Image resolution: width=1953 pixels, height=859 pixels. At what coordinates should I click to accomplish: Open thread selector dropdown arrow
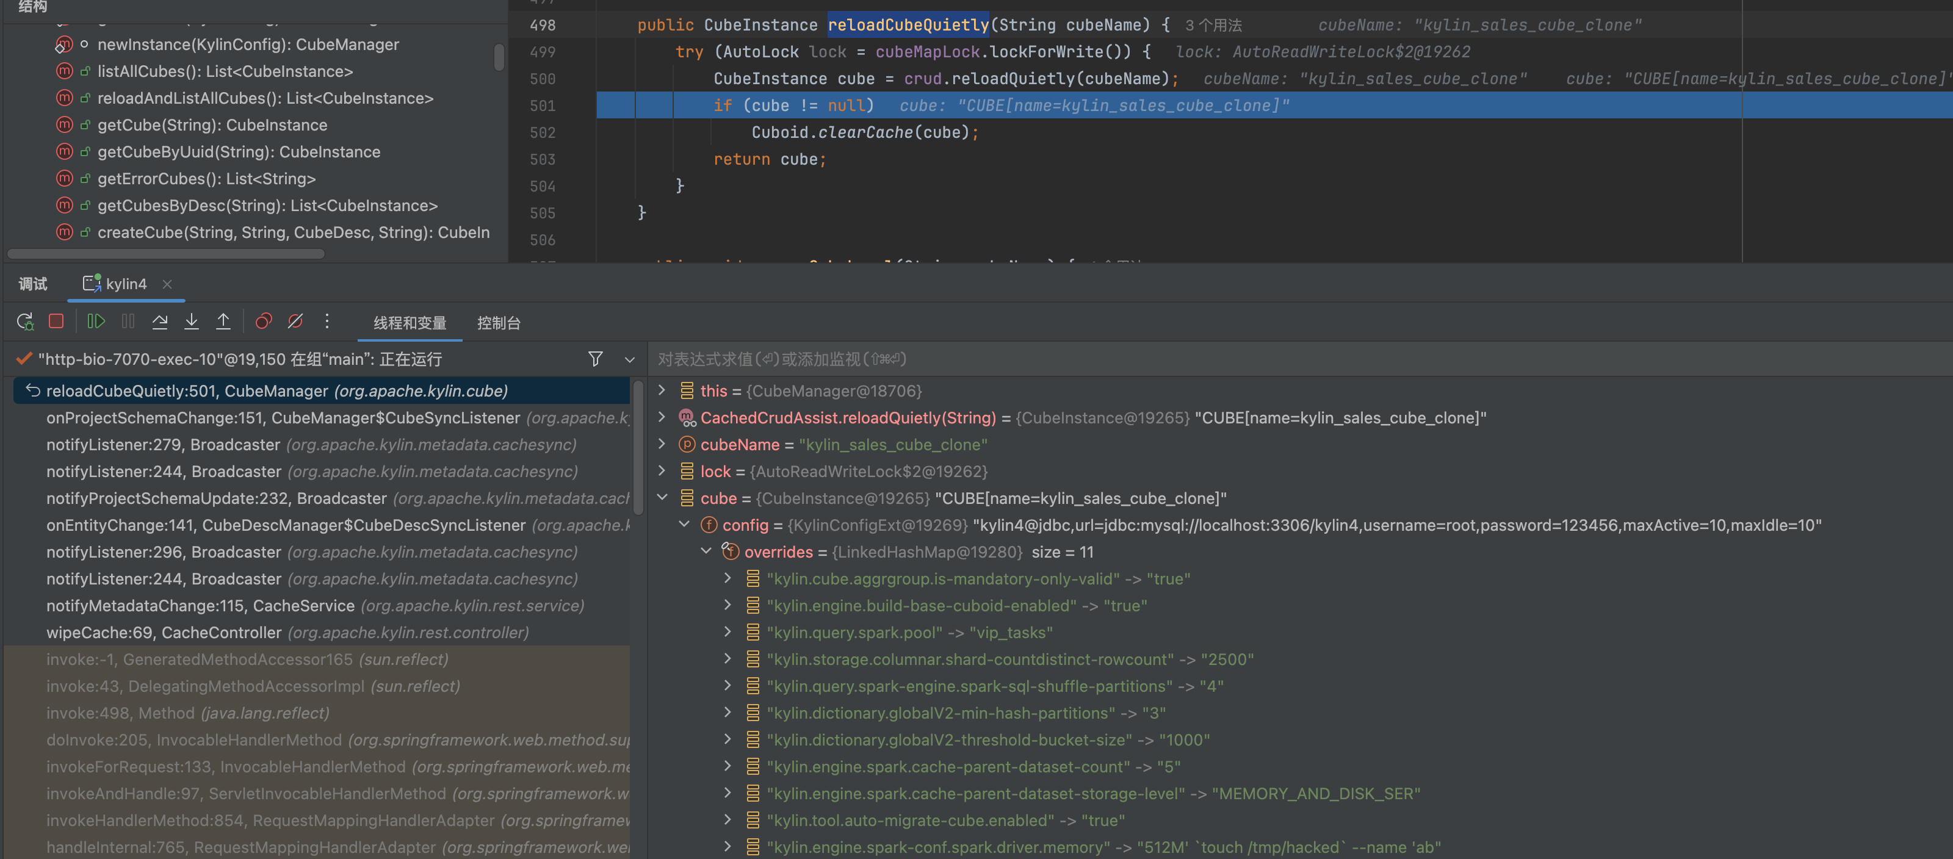click(x=629, y=359)
